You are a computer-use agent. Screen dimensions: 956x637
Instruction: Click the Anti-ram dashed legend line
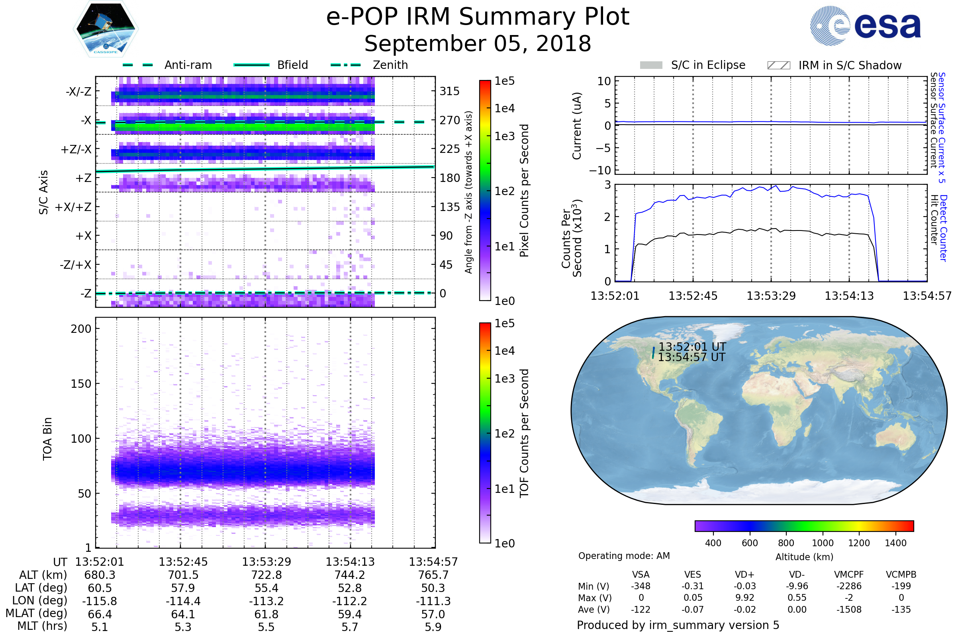tap(138, 65)
